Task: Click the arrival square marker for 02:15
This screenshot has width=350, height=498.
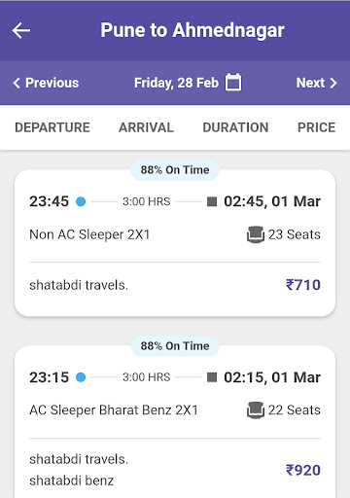Action: (212, 377)
